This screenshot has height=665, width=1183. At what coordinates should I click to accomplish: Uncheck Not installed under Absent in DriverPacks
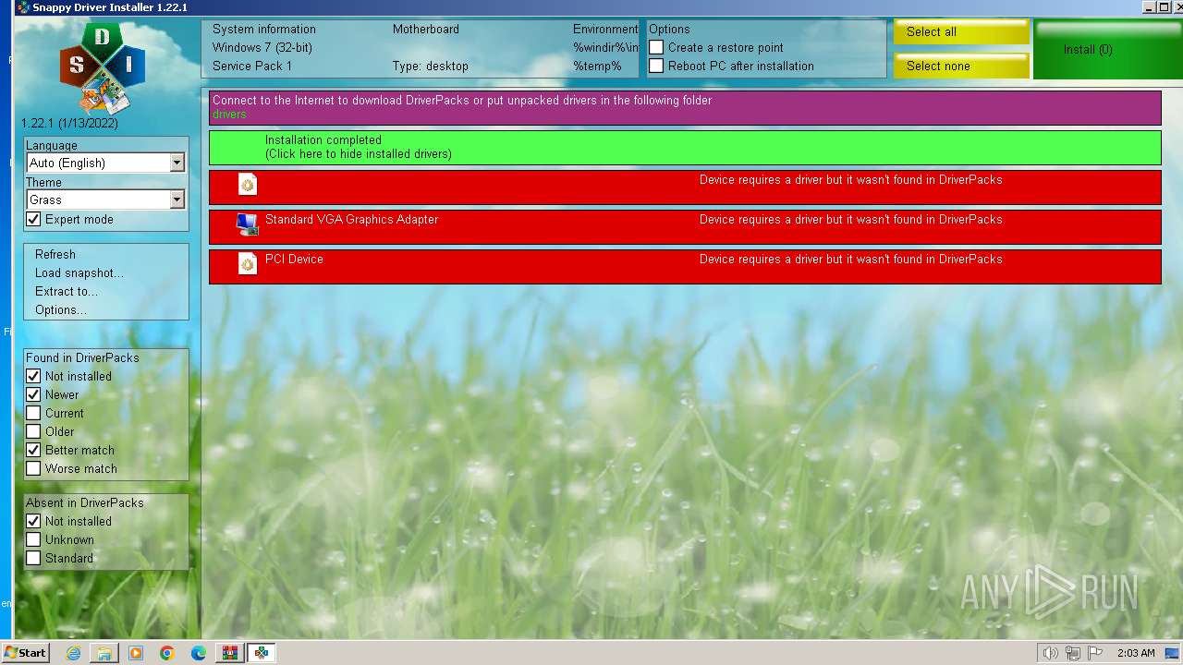pos(33,521)
